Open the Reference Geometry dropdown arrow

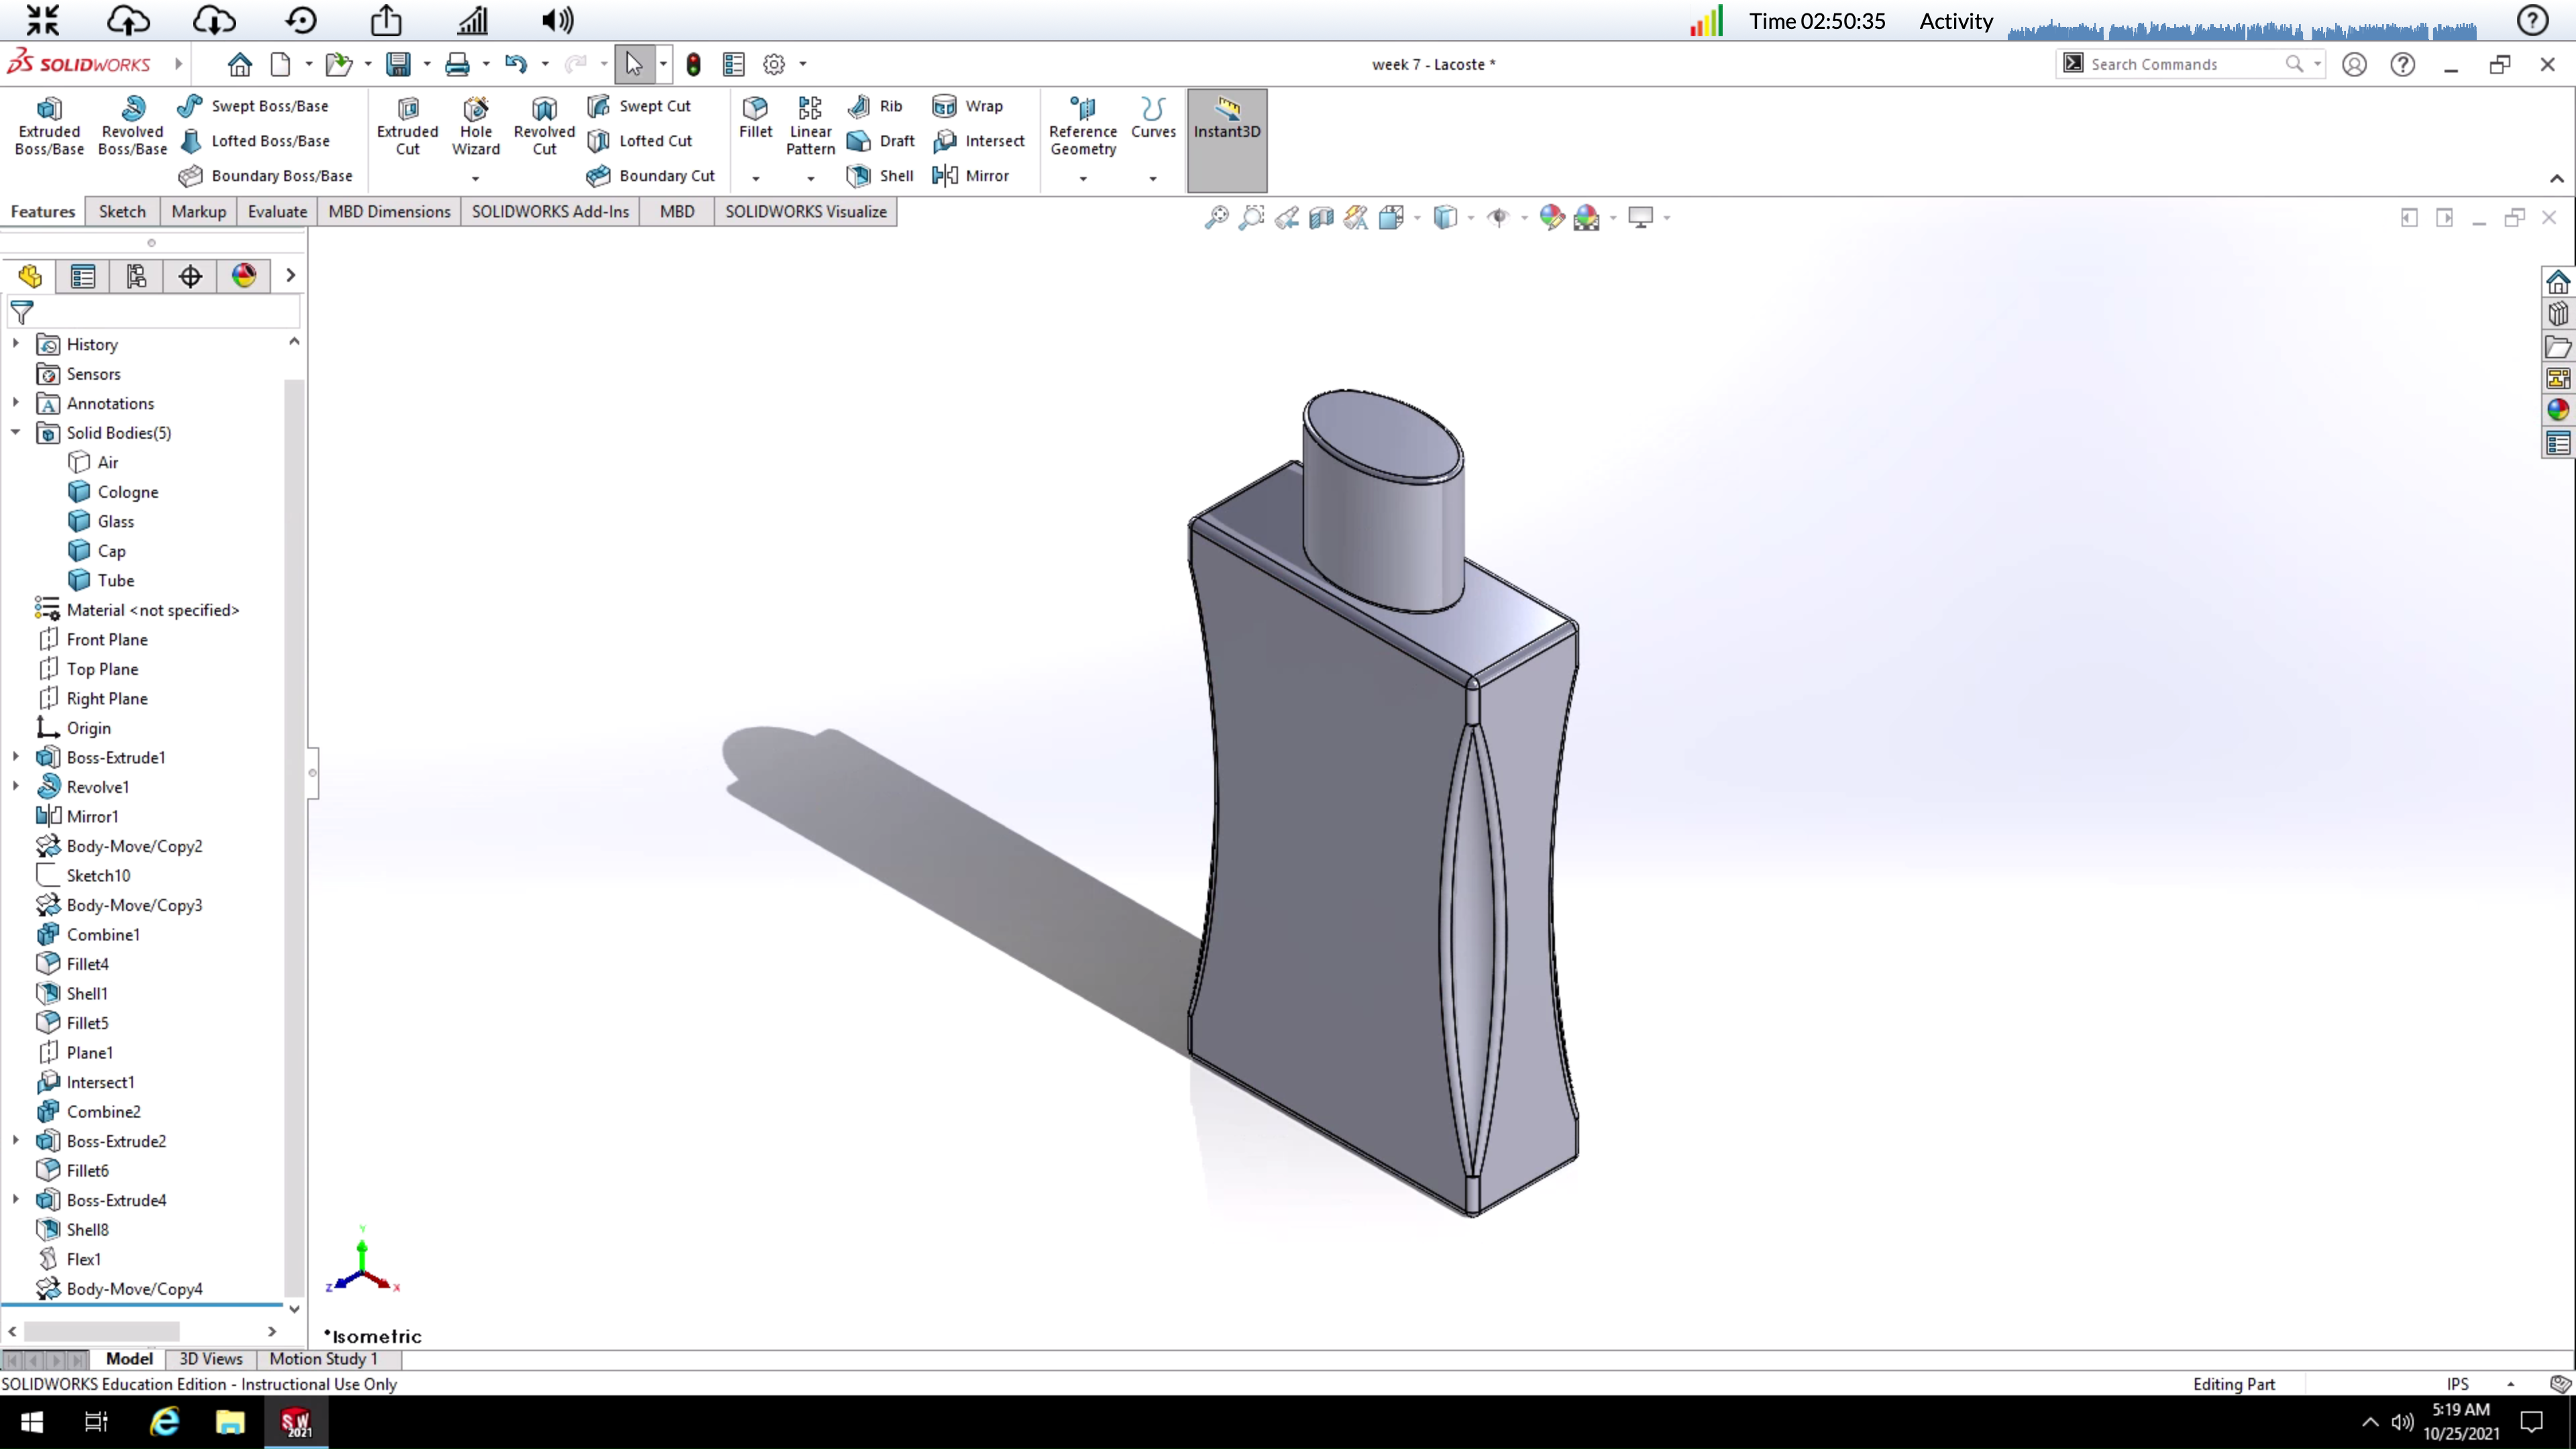pyautogui.click(x=1083, y=179)
